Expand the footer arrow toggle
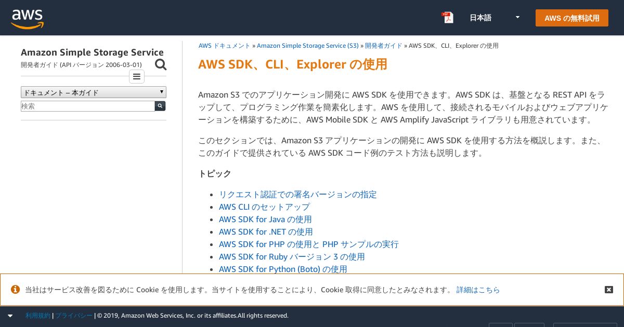 pyautogui.click(x=10, y=316)
